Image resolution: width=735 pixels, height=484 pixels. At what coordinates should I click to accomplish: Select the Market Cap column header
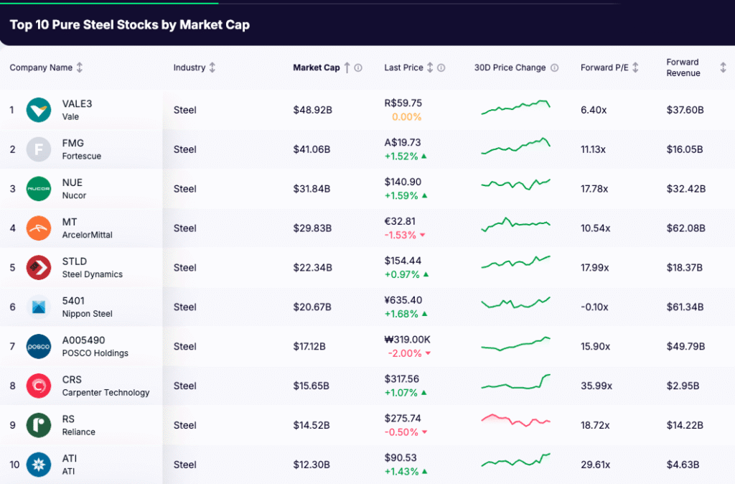316,67
